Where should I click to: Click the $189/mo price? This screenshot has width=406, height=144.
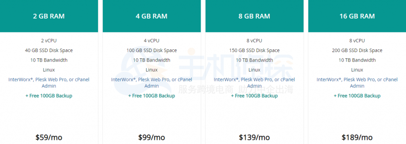tap(357, 137)
